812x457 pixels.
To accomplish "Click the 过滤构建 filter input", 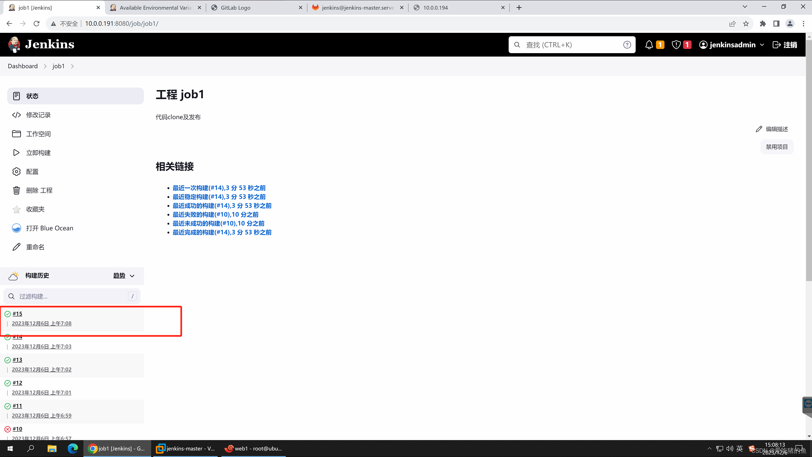I will click(x=72, y=296).
